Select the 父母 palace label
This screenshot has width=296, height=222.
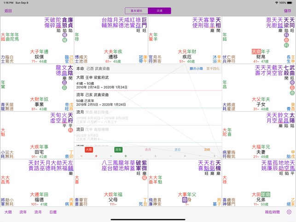(x=113, y=199)
